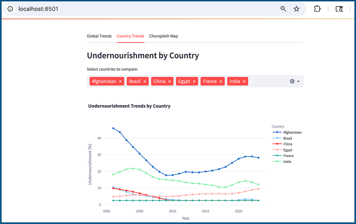356x224 pixels.
Task: Click the 2010 tick on the x-axis
Action: [172, 211]
